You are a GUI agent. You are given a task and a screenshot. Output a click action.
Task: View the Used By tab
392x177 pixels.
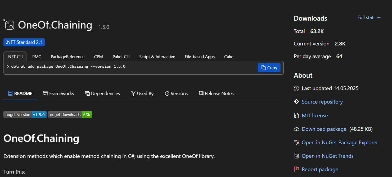142,93
